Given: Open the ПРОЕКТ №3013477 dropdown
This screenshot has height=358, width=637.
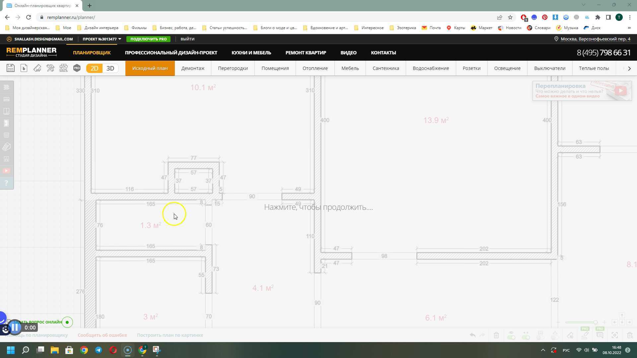Looking at the screenshot, I should click(x=101, y=39).
